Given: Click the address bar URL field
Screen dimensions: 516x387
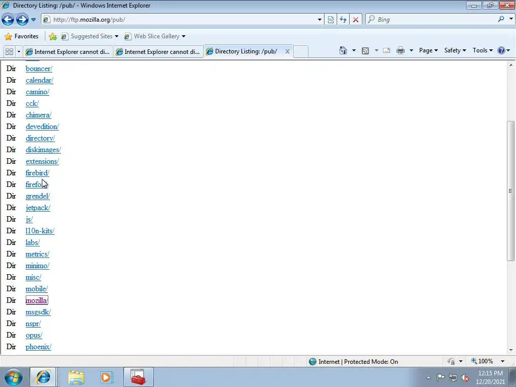Looking at the screenshot, I should (179, 20).
